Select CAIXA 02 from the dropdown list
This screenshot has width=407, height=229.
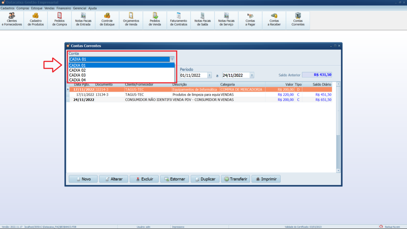point(78,70)
